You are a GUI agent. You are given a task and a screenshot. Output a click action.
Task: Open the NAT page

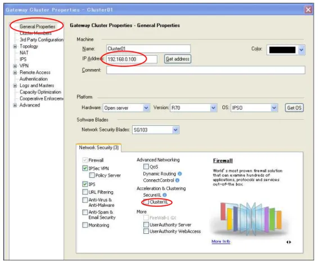coord(24,53)
